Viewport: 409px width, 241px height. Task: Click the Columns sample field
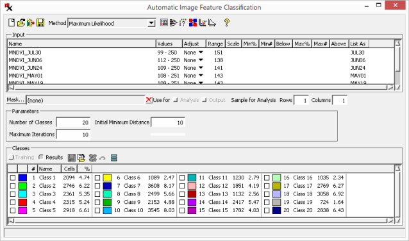point(340,100)
